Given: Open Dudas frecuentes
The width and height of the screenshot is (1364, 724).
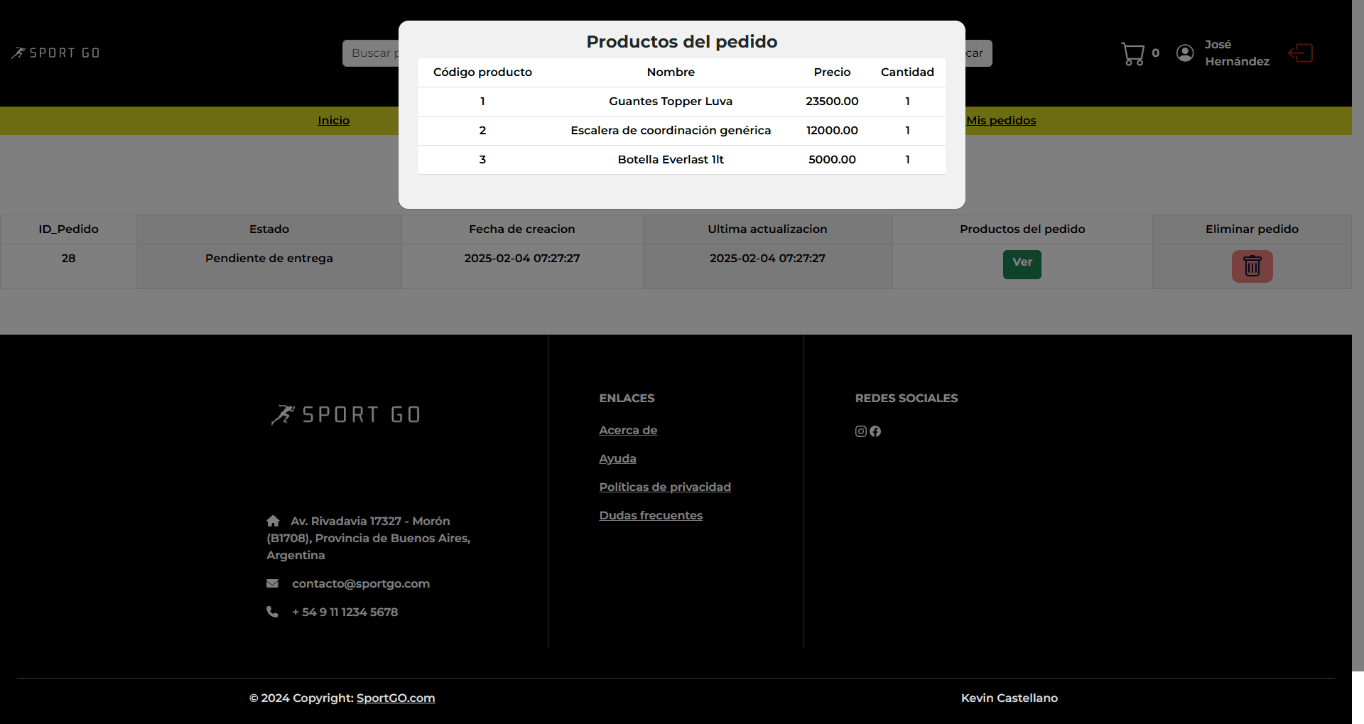Looking at the screenshot, I should click(x=650, y=515).
